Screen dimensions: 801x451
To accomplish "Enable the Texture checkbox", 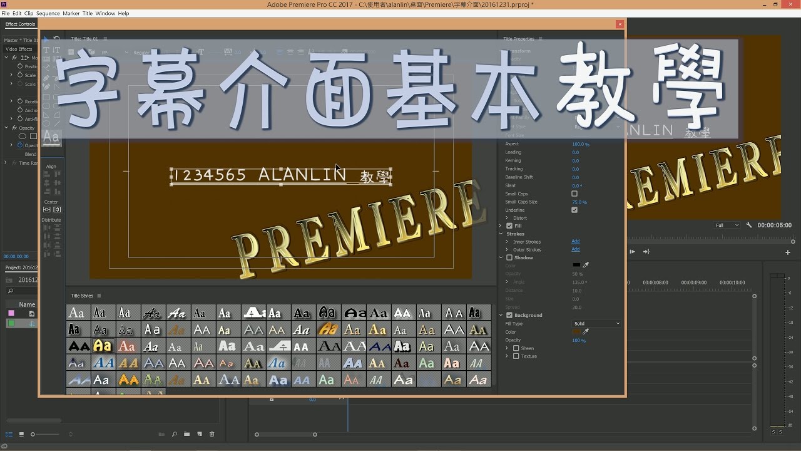I will pos(516,356).
